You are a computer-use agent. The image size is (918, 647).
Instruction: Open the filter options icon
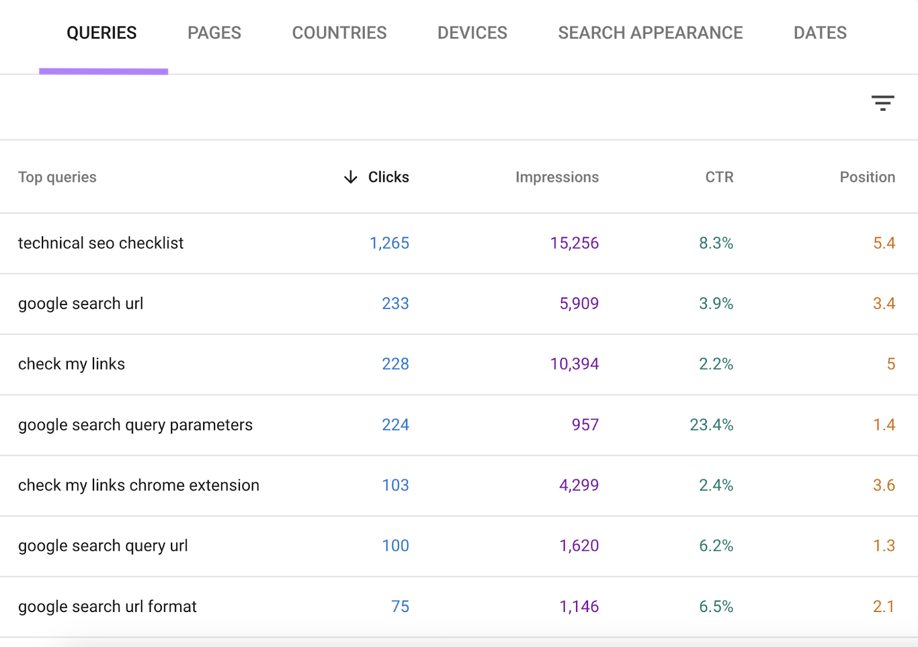click(883, 103)
